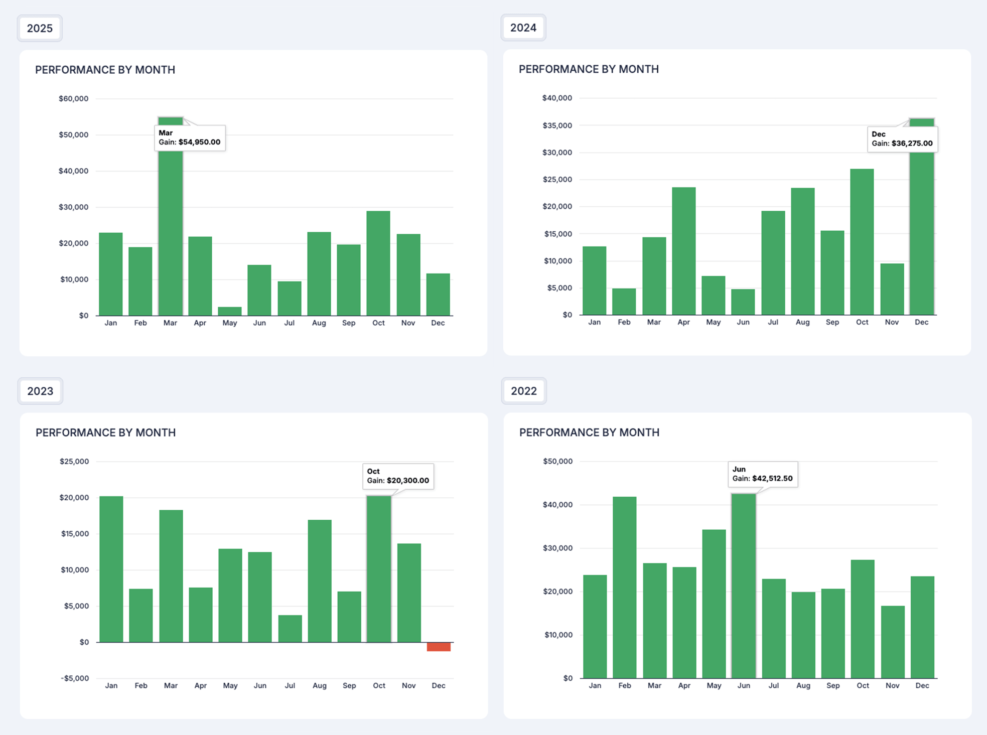The image size is (987, 735).
Task: Click the red Dec loss bar in 2023
Action: tap(439, 647)
